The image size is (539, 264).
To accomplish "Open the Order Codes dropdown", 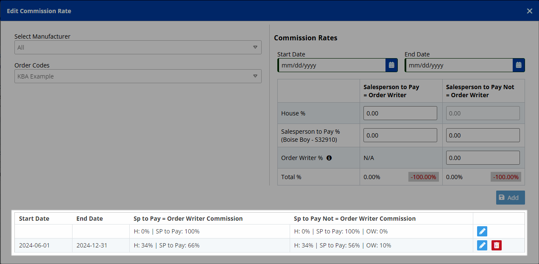I will [x=138, y=76].
